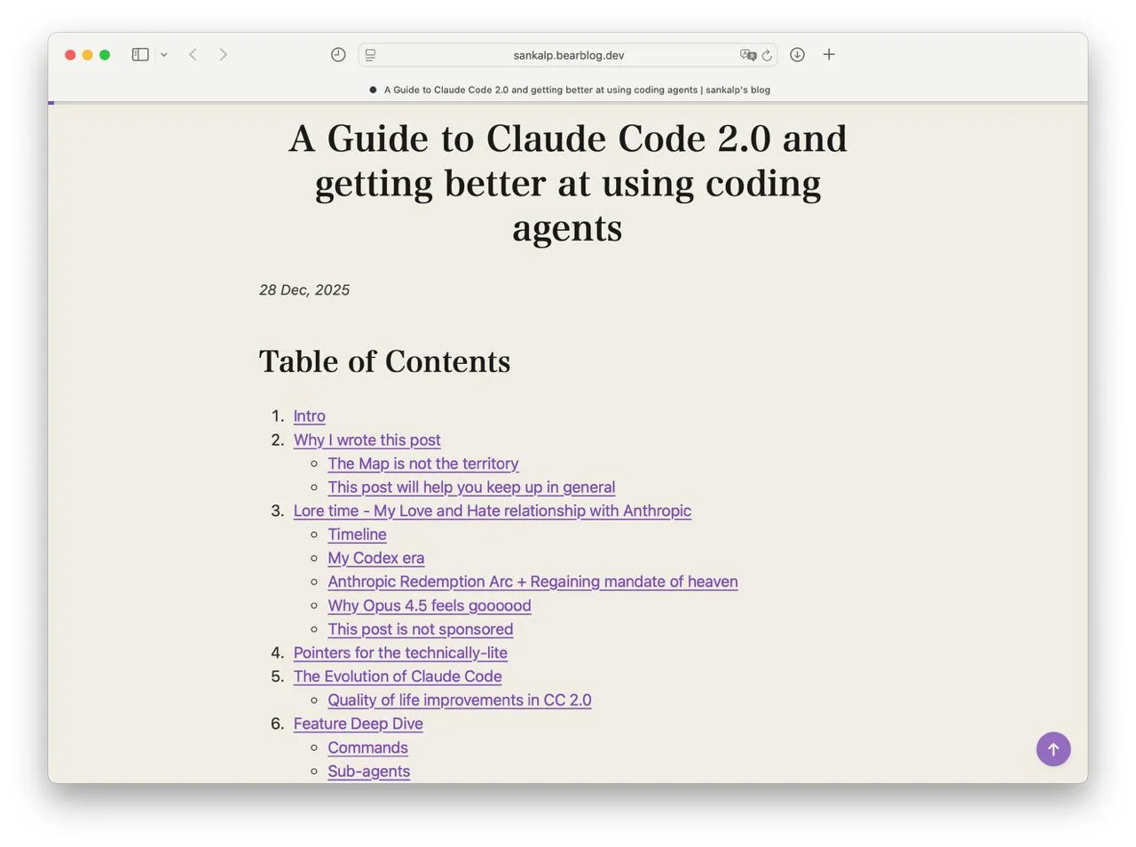
Task: Minimize the window with yellow button
Action: [x=87, y=55]
